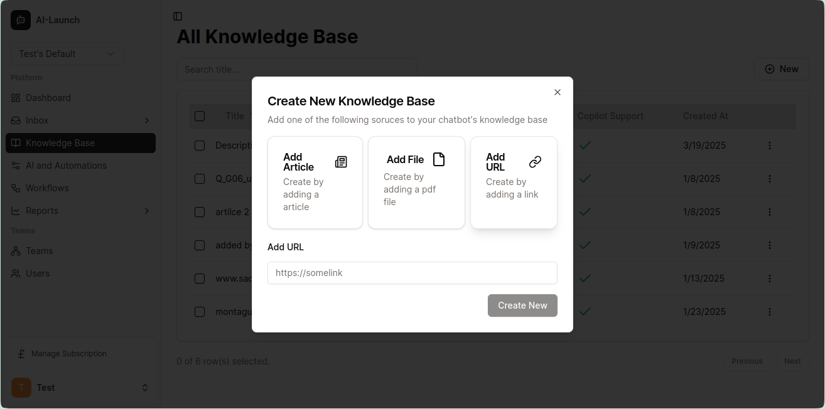The width and height of the screenshot is (825, 409).
Task: Choose the Add File card
Action: pyautogui.click(x=416, y=183)
